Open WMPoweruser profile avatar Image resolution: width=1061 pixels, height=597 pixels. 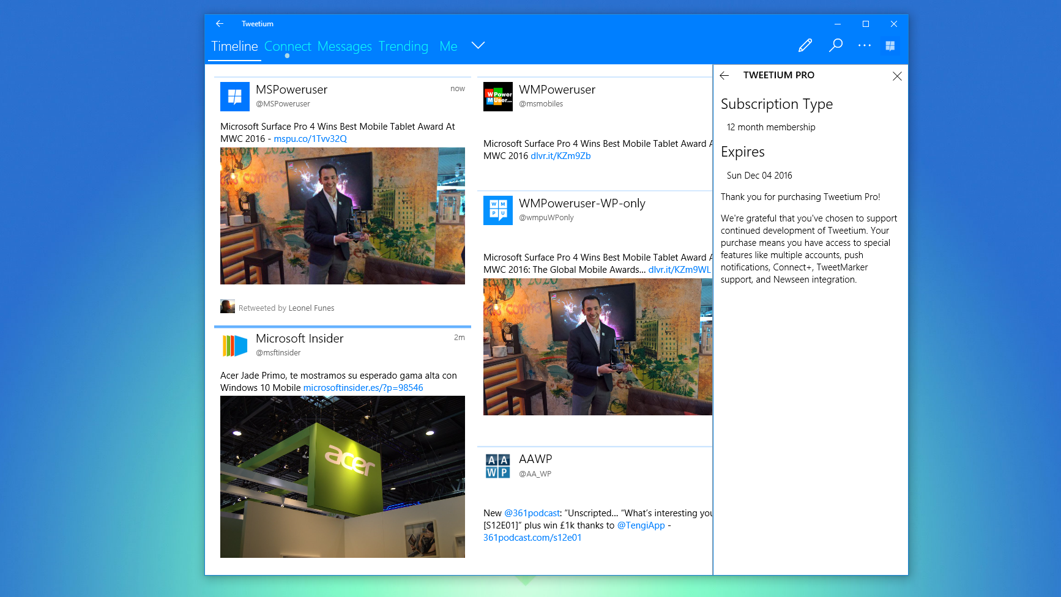(x=498, y=97)
